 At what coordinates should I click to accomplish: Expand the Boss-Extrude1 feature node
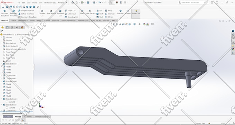(x=1, y=64)
